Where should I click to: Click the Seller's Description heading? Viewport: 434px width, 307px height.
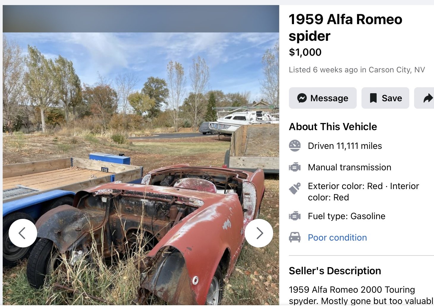[x=335, y=271]
